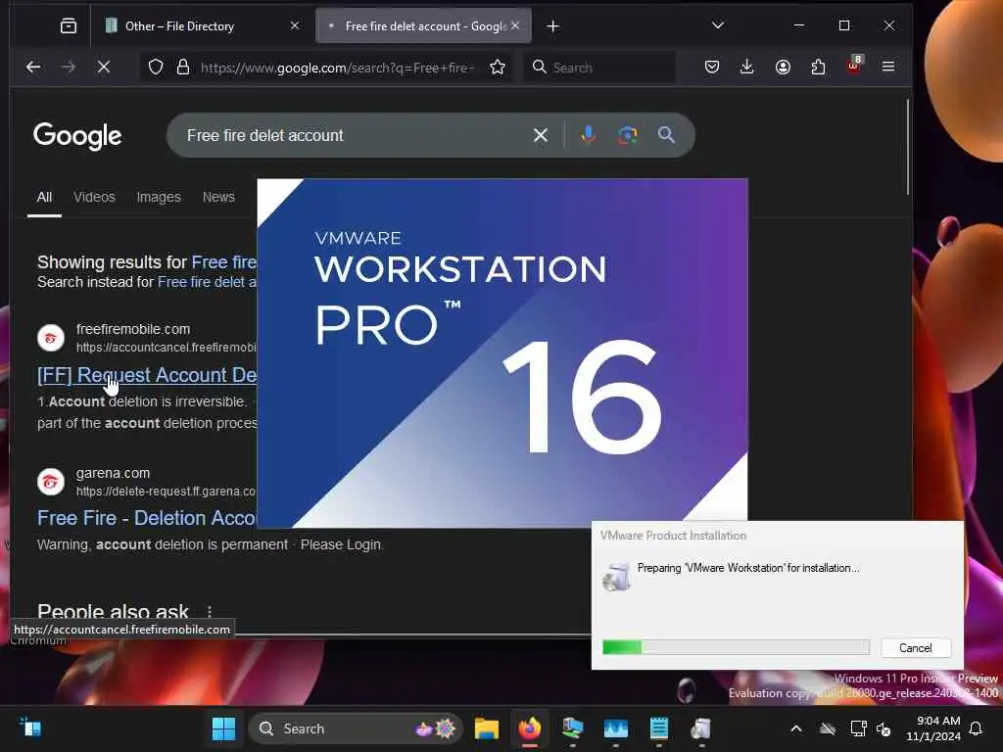
Task: Open the Google logo home link
Action: click(77, 135)
